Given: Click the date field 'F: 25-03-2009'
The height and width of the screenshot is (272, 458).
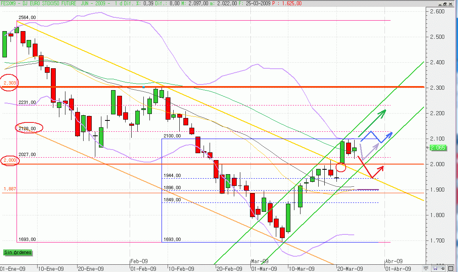Looking at the screenshot, I should click(x=254, y=4).
